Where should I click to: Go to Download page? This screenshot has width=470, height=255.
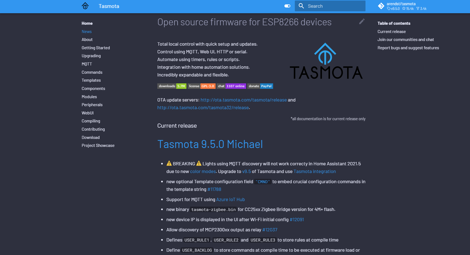tap(90, 138)
